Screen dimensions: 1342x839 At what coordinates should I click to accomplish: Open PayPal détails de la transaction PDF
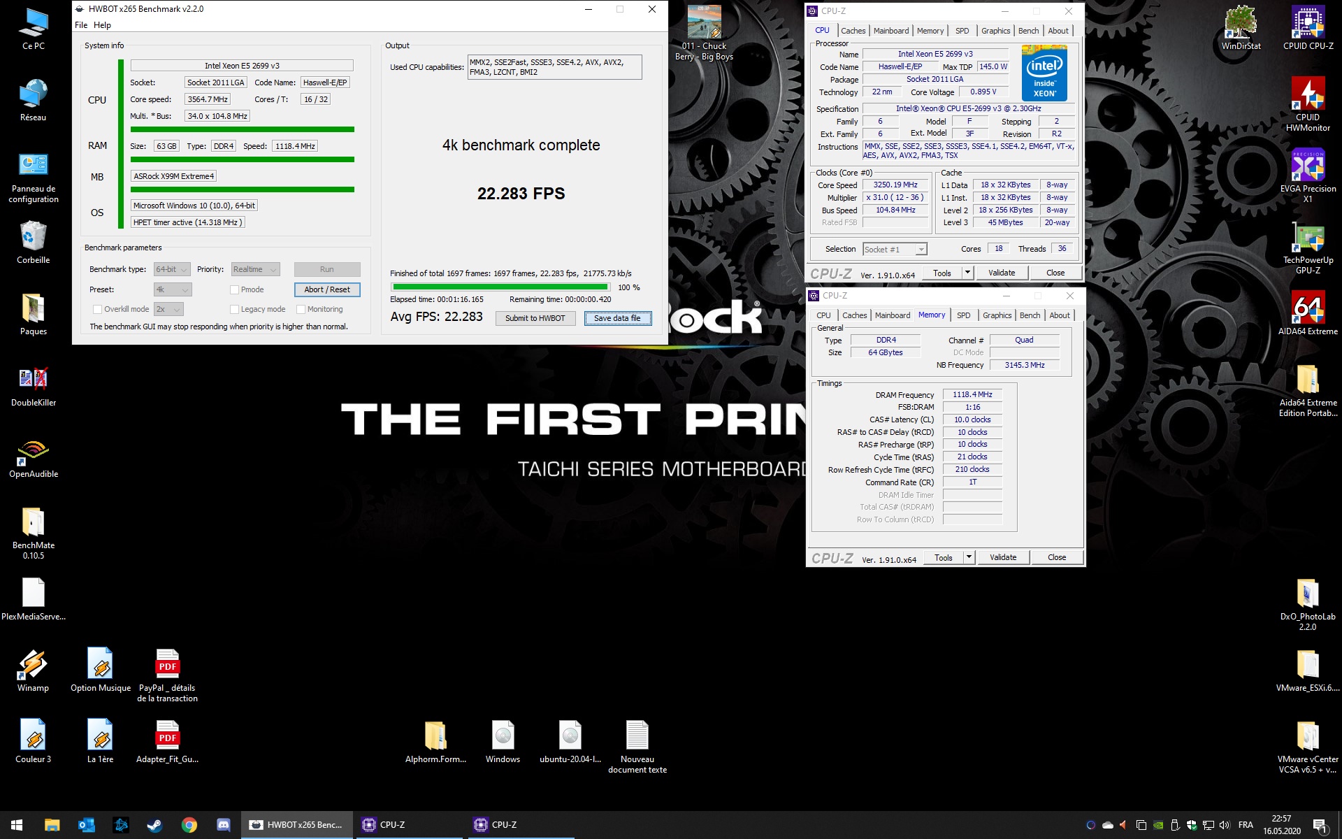(x=167, y=675)
